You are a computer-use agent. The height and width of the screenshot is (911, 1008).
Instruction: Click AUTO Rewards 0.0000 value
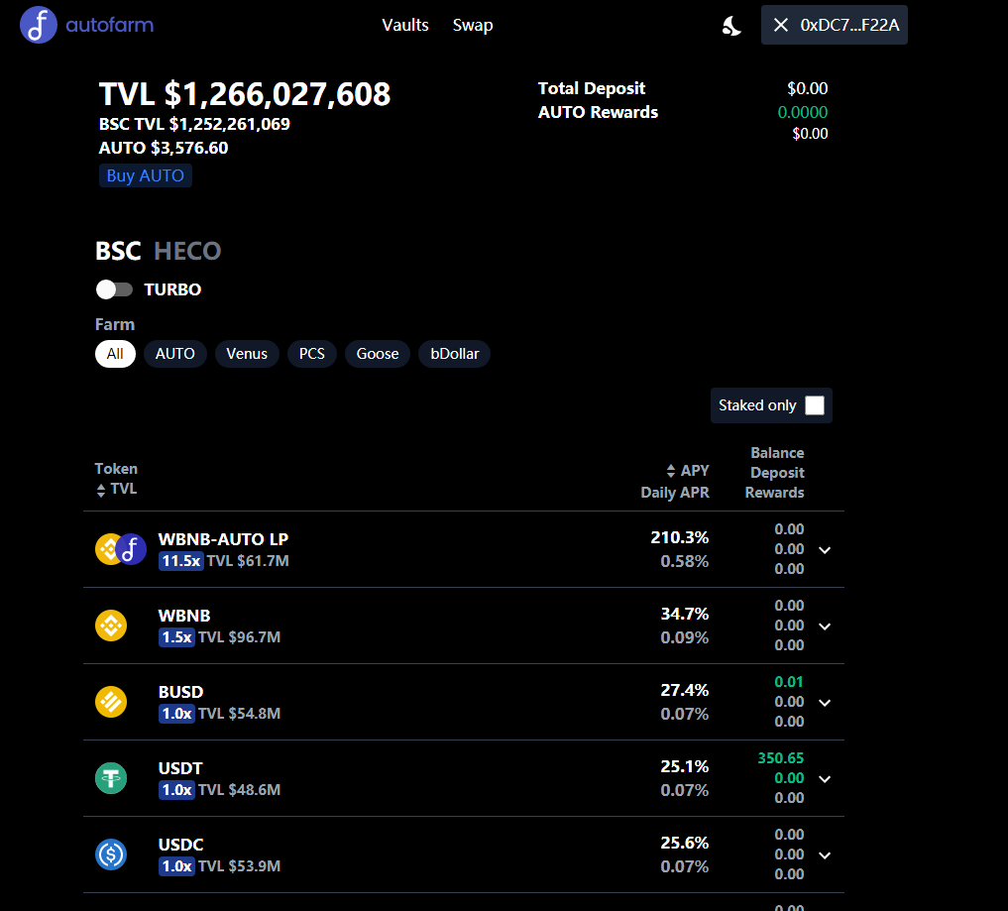802,112
